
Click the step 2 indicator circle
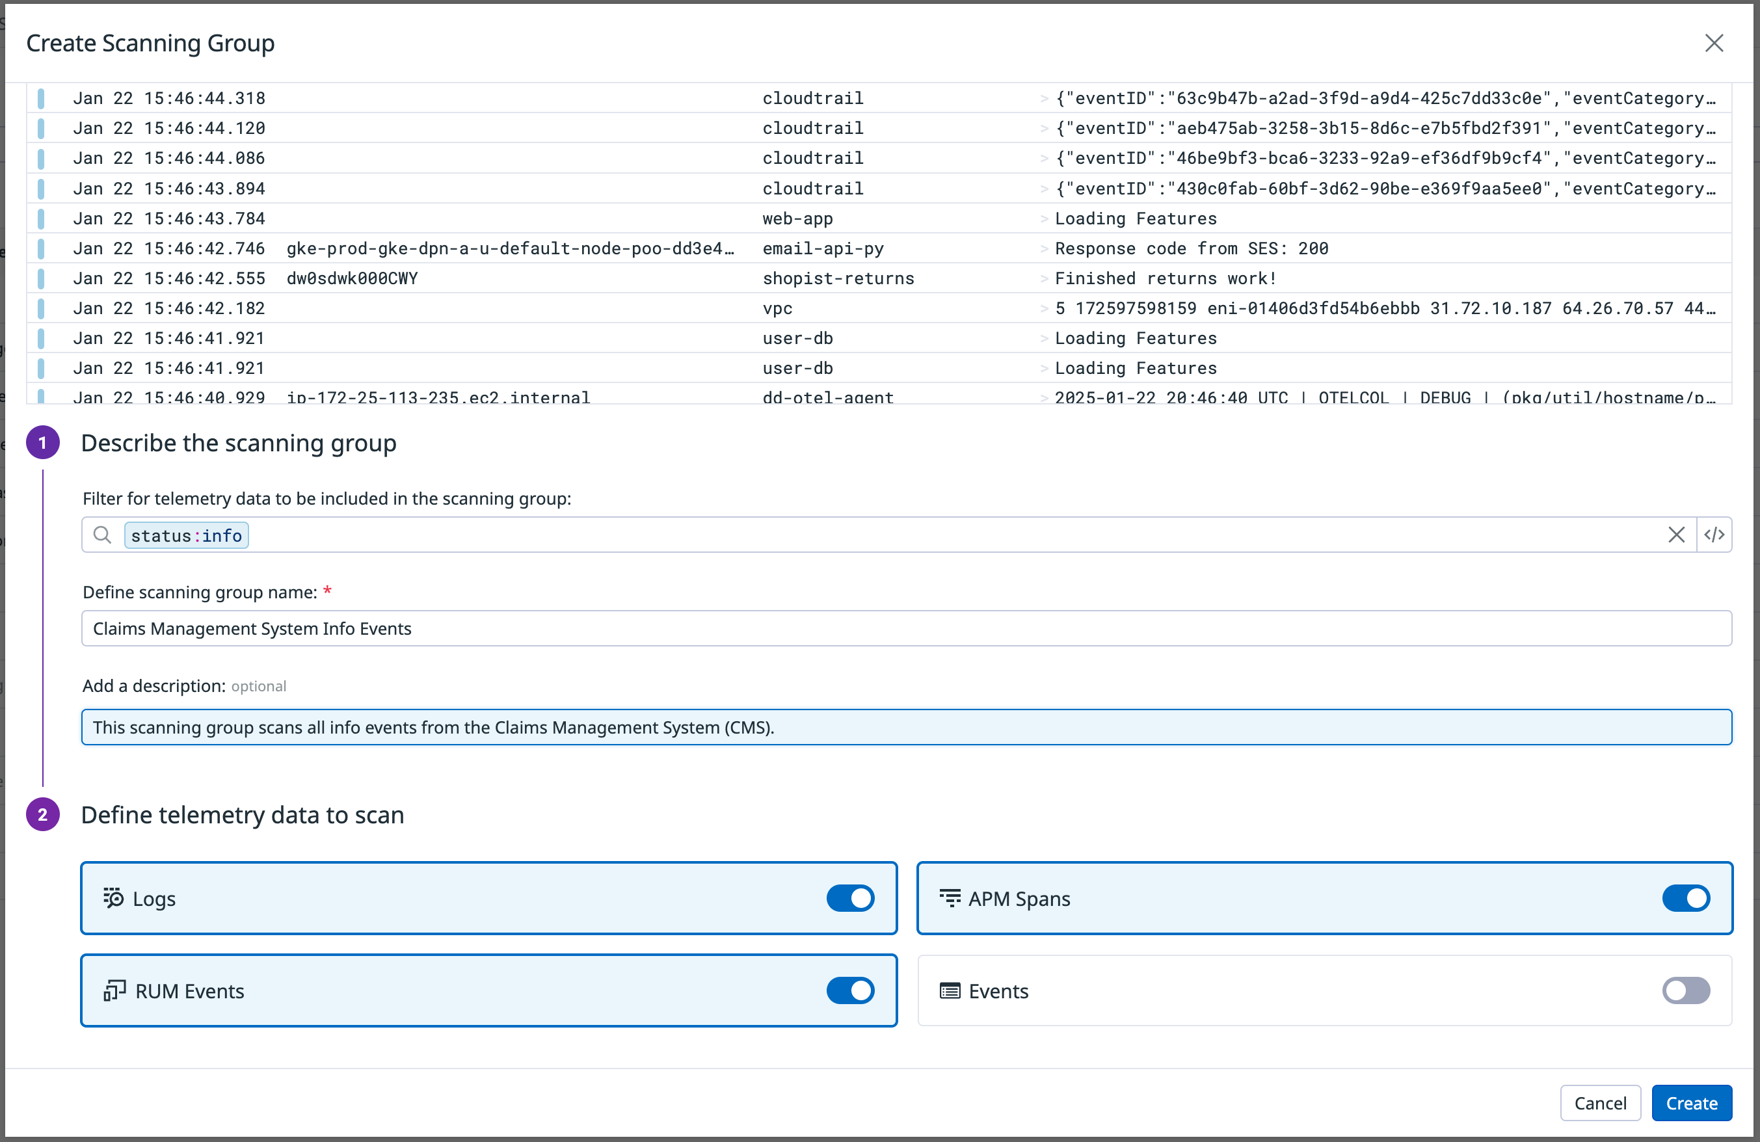(43, 814)
